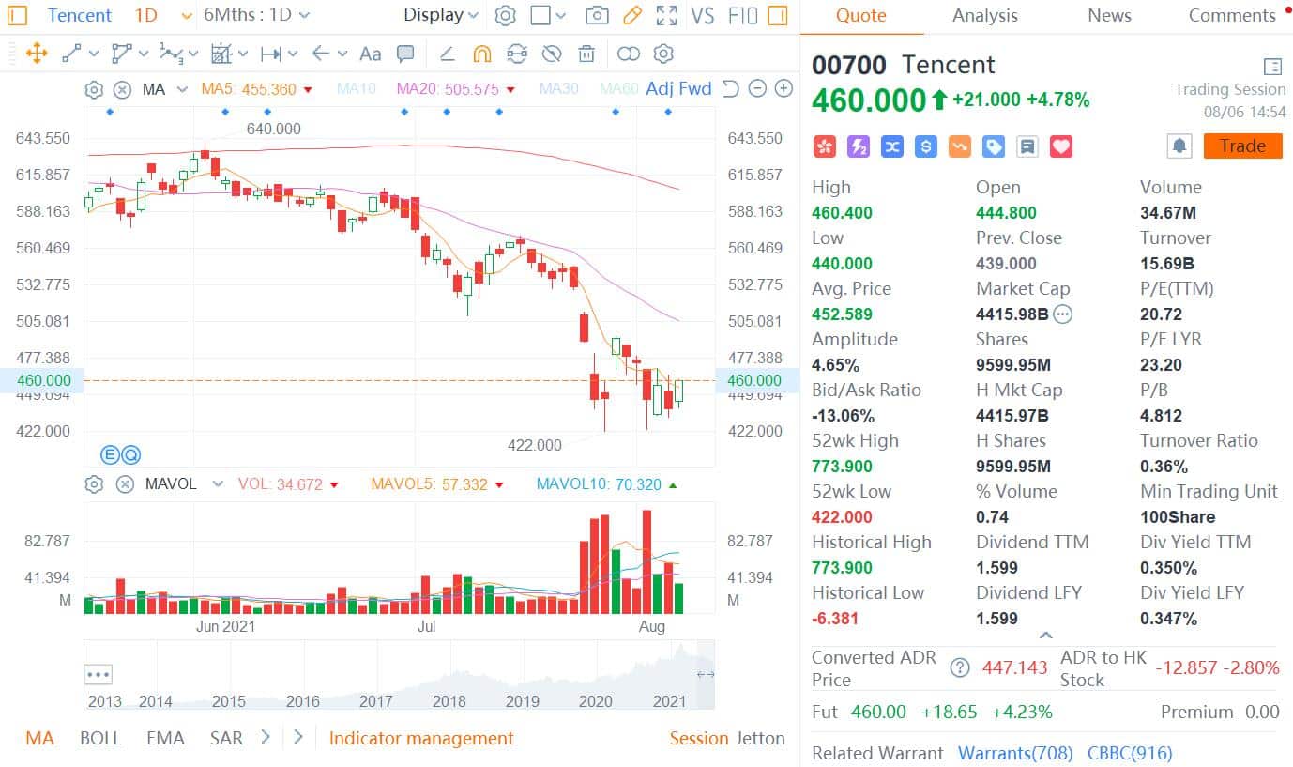
Task: Set a price alert with the bell icon
Action: pyautogui.click(x=1179, y=146)
